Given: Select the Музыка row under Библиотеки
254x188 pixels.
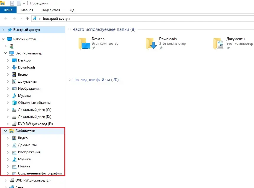Looking at the screenshot, I should click(33, 159).
